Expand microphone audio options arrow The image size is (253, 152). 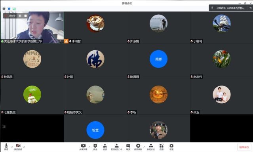[12, 147]
